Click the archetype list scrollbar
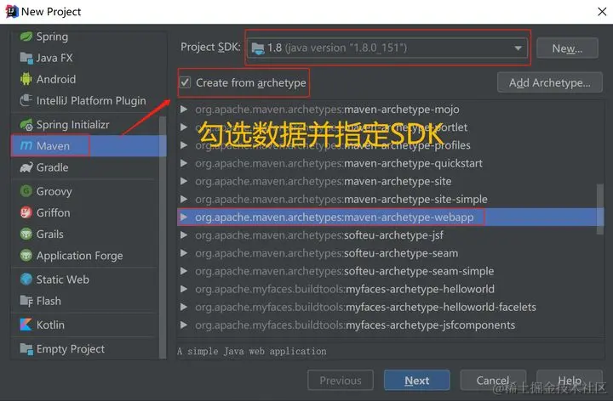The width and height of the screenshot is (613, 401). [x=599, y=210]
